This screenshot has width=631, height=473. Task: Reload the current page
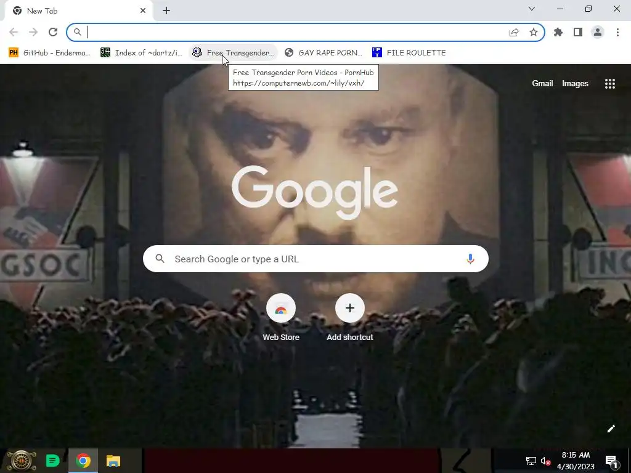(53, 32)
